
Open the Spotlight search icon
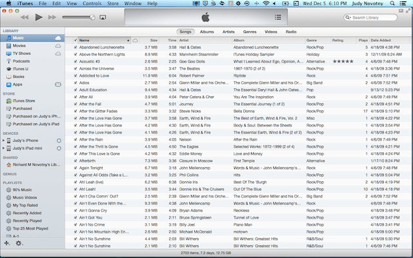[x=392, y=3]
